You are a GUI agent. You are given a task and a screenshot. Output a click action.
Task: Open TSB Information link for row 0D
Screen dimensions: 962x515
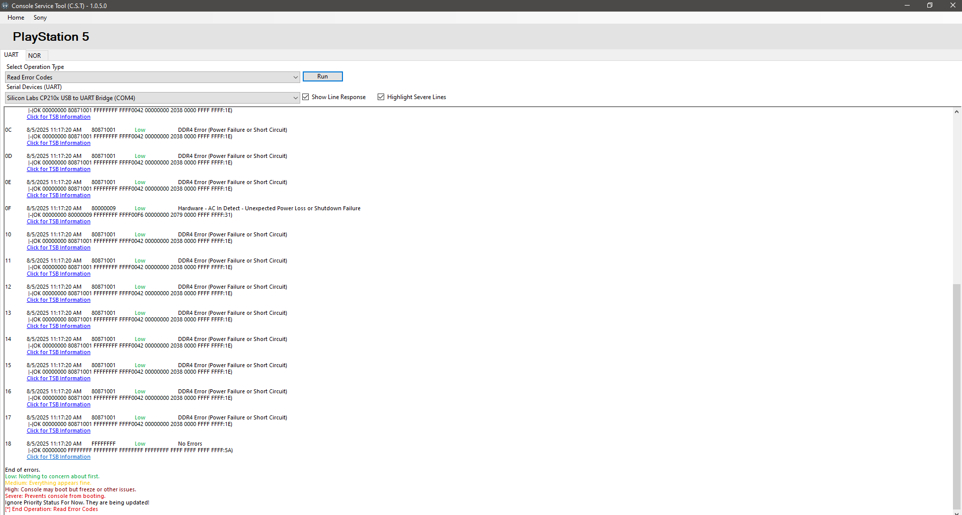[59, 169]
